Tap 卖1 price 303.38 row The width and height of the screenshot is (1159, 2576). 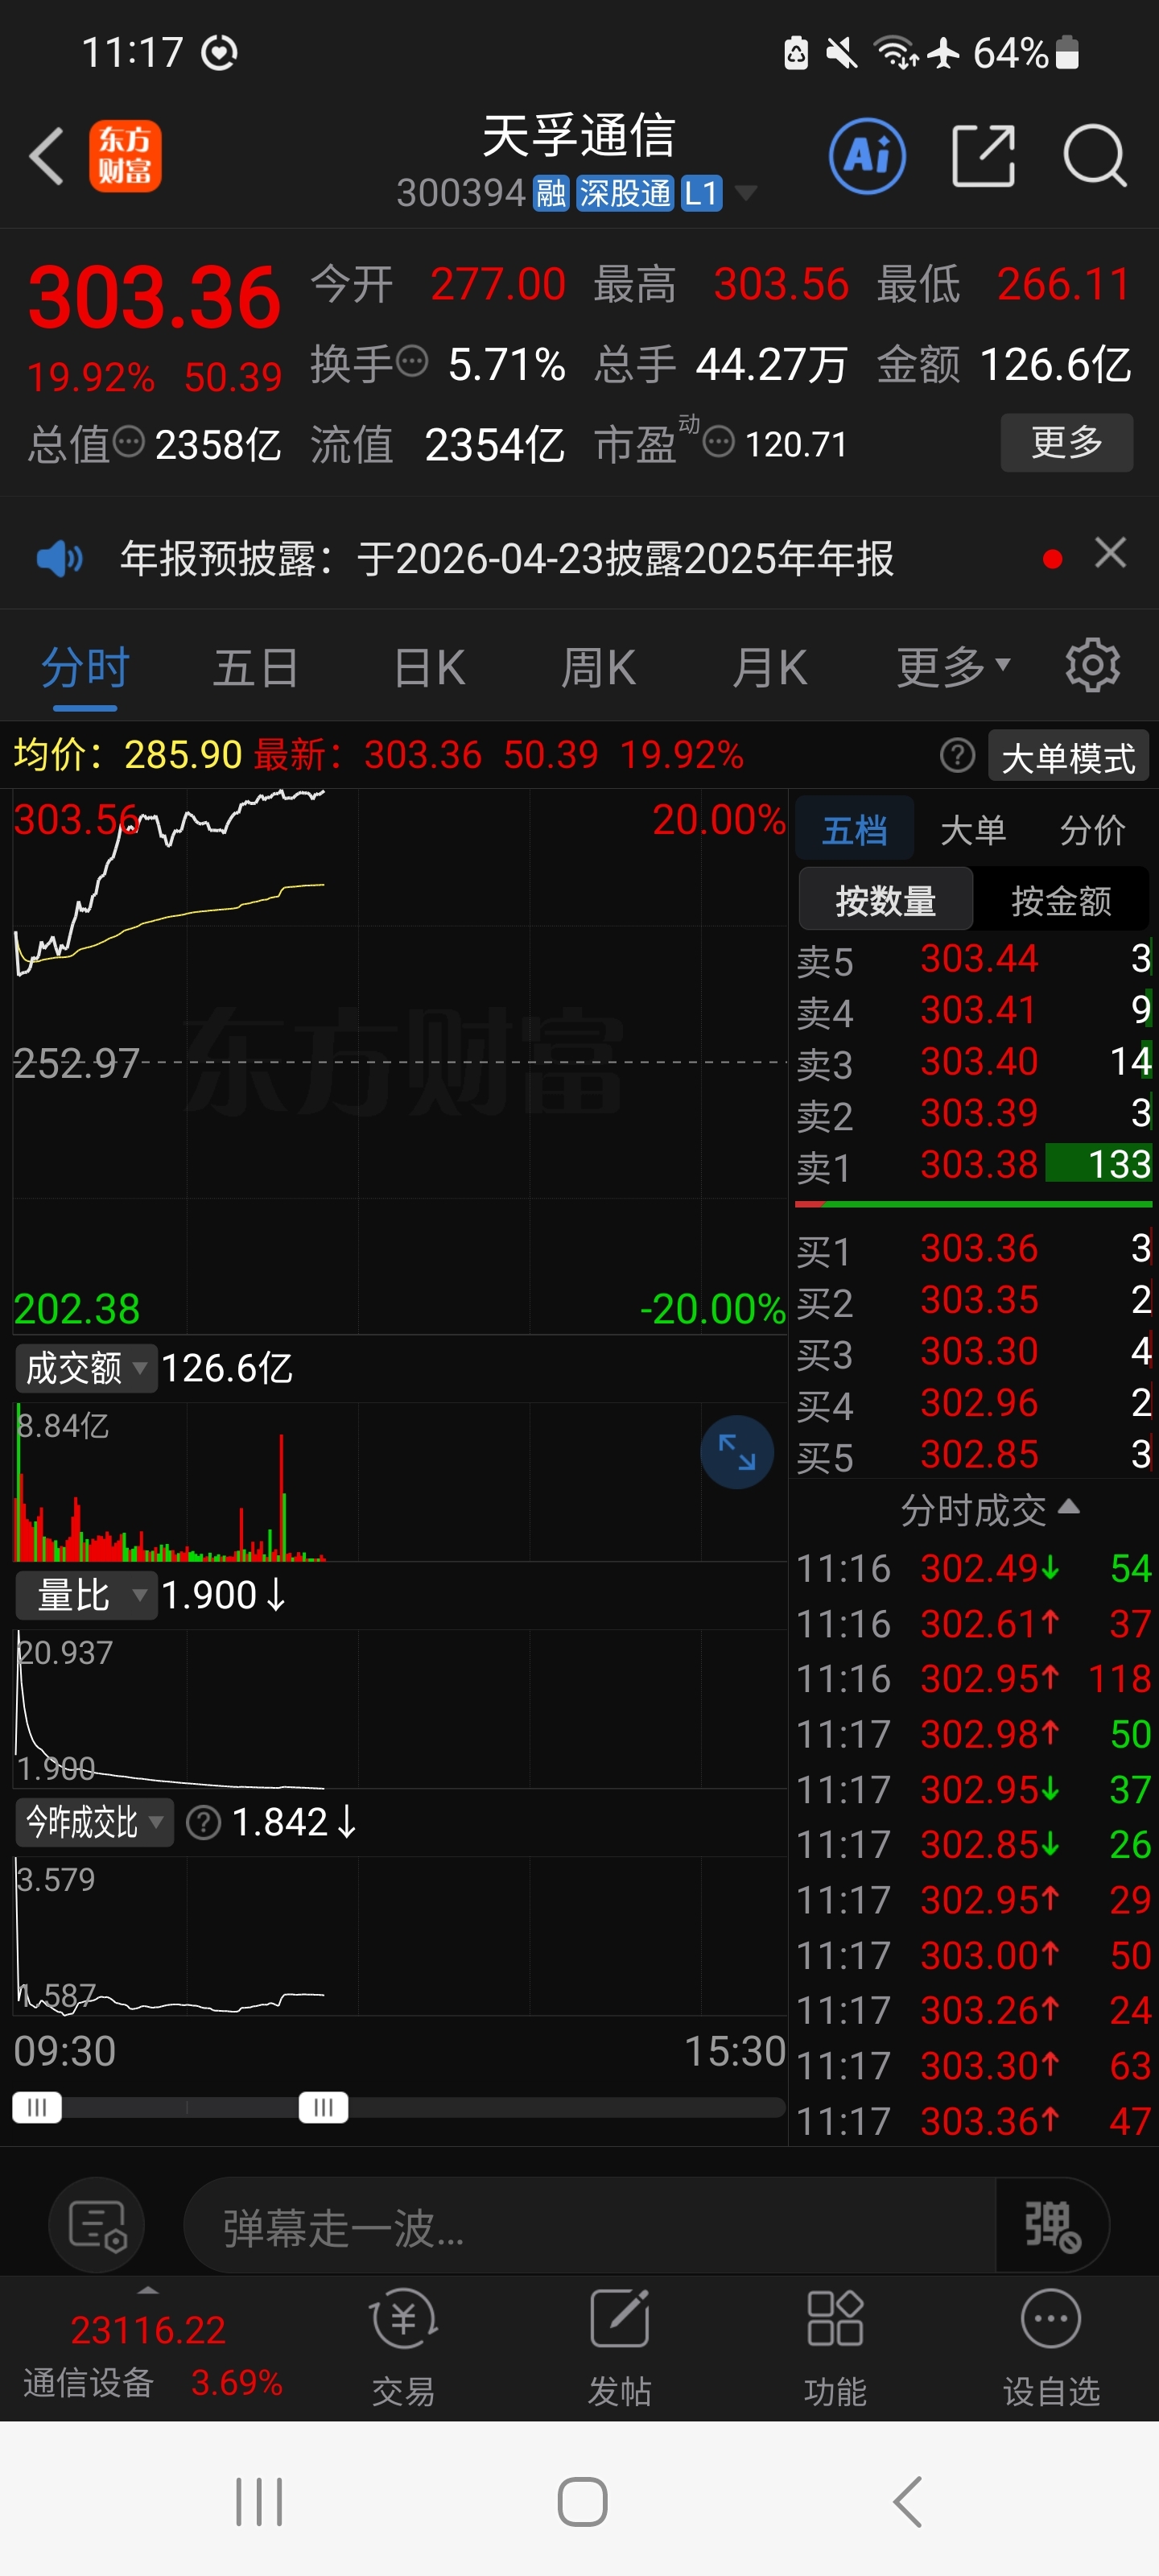pos(974,1165)
